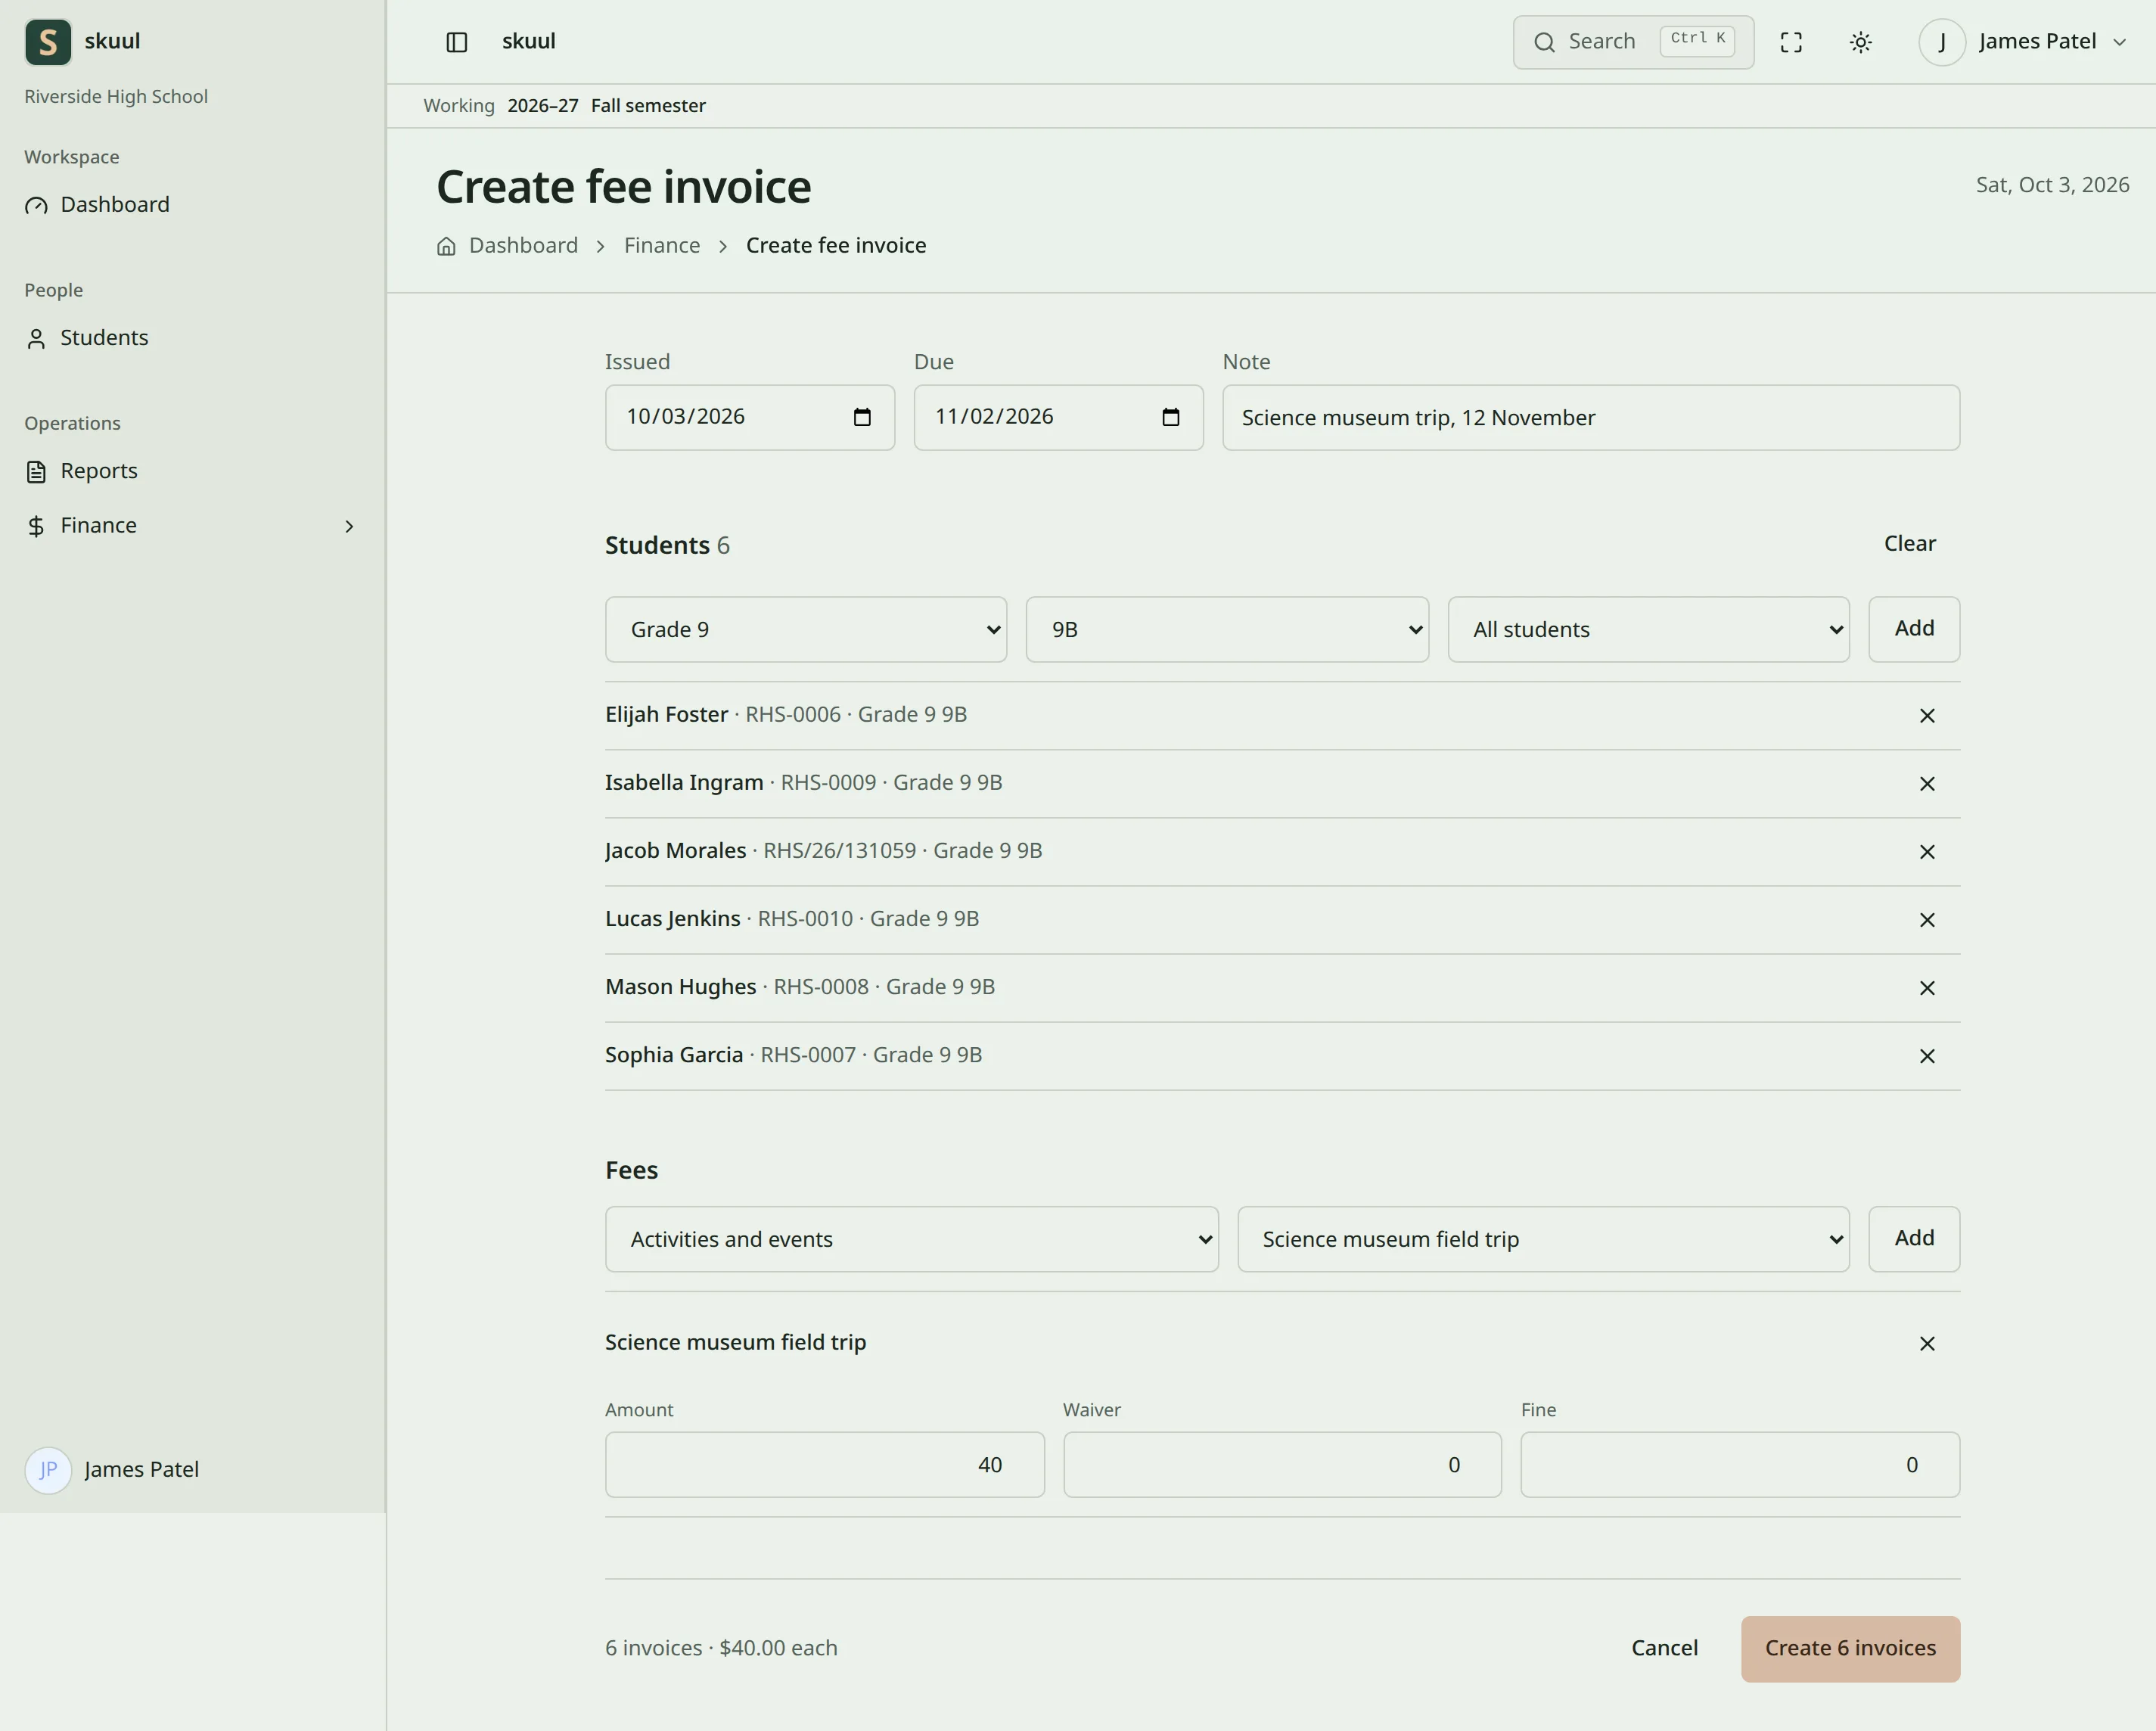The width and height of the screenshot is (2156, 1731).
Task: Click the JP avatar in sidebar footer
Action: [x=48, y=1470]
